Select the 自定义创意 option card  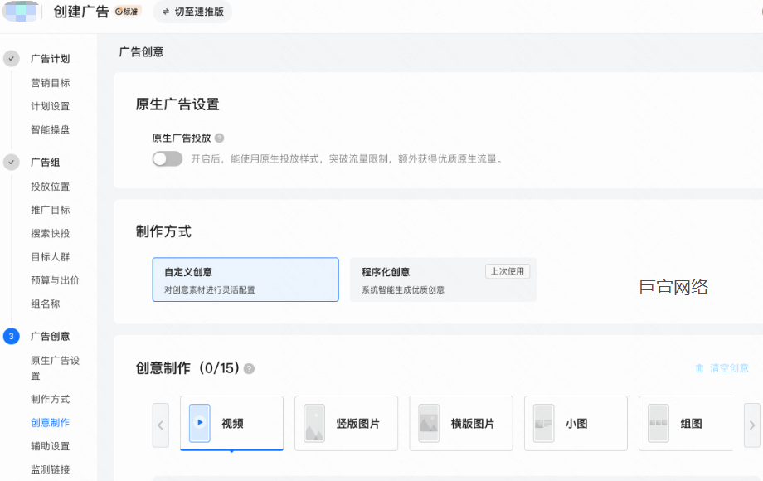click(245, 279)
